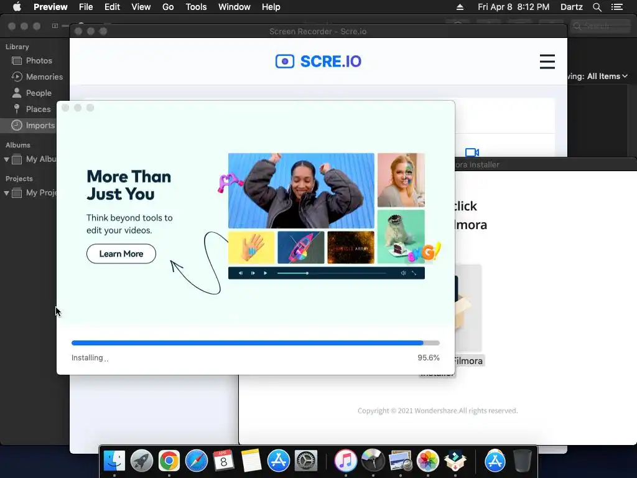Open the Apple menu
Viewport: 637px width, 478px height.
click(x=17, y=7)
